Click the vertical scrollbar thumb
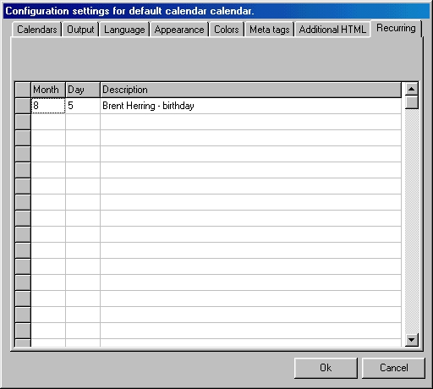Viewport: 433px width, 389px height. [x=412, y=102]
